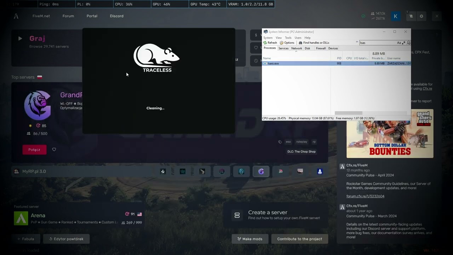The height and width of the screenshot is (255, 453).
Task: Open Options in System Informer toolbar
Action: pos(287,42)
